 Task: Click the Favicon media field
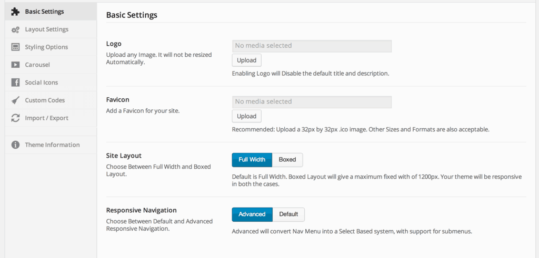(312, 102)
